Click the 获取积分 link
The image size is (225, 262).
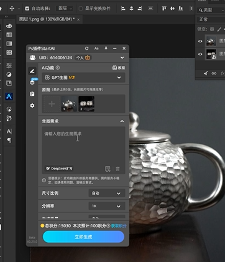pos(119,226)
